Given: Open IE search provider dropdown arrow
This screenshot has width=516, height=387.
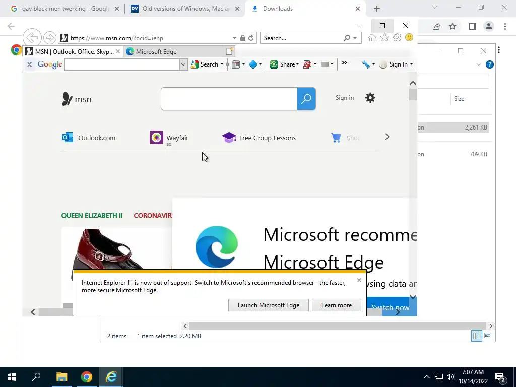Looking at the screenshot, I should [355, 38].
